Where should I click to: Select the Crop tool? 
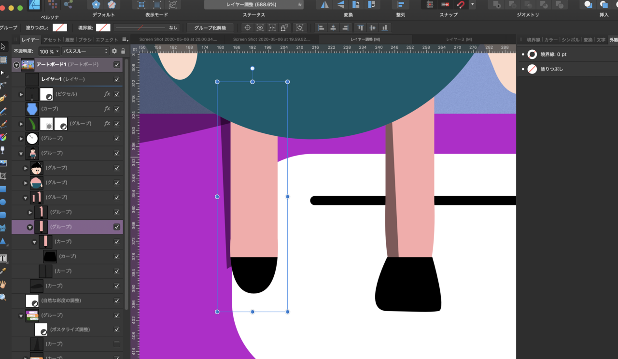point(3,176)
